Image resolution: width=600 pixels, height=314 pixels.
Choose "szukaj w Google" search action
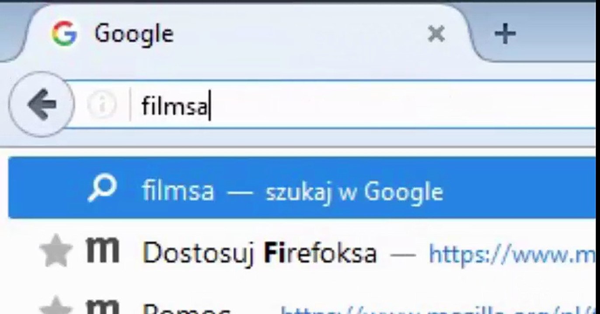(354, 191)
